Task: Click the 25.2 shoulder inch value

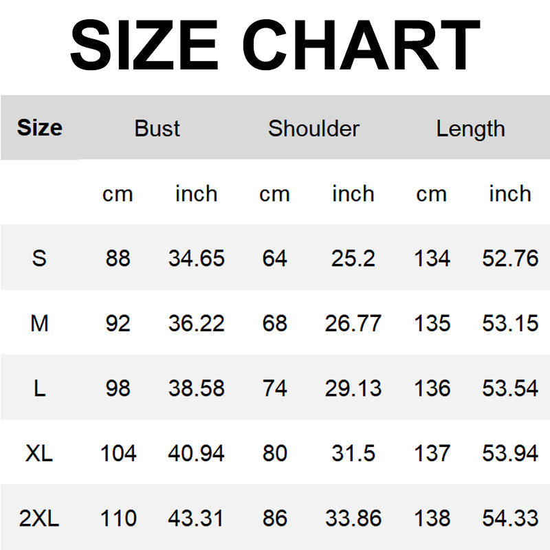Action: coord(353,258)
